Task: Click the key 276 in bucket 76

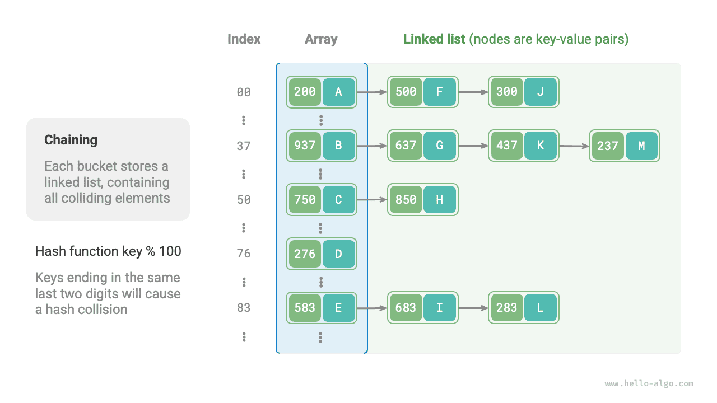Action: point(305,254)
